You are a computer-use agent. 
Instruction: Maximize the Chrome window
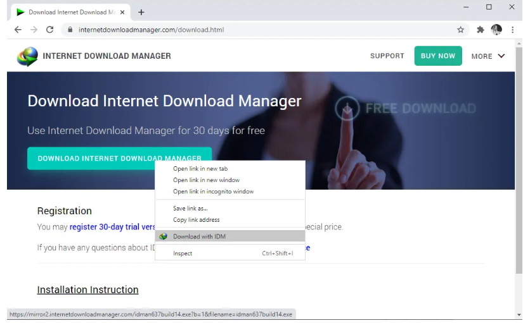click(489, 7)
